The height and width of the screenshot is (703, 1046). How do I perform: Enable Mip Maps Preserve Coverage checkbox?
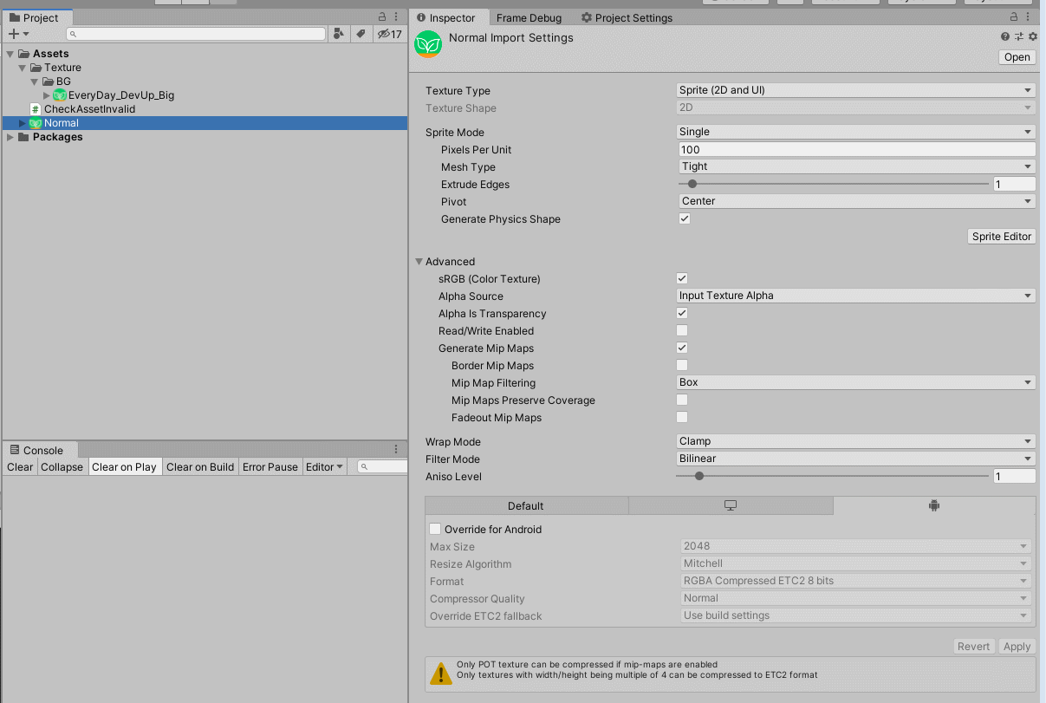click(682, 400)
